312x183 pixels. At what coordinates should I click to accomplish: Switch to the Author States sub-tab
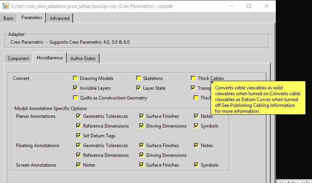tap(83, 59)
